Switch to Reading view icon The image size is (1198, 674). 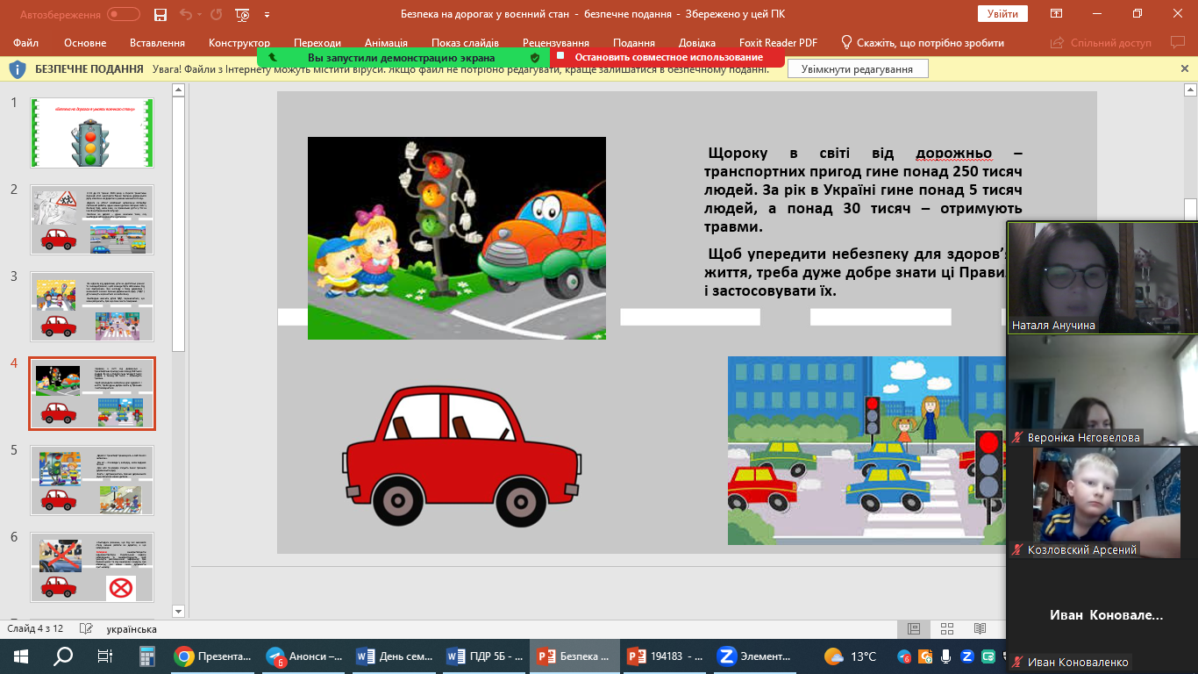tap(981, 629)
